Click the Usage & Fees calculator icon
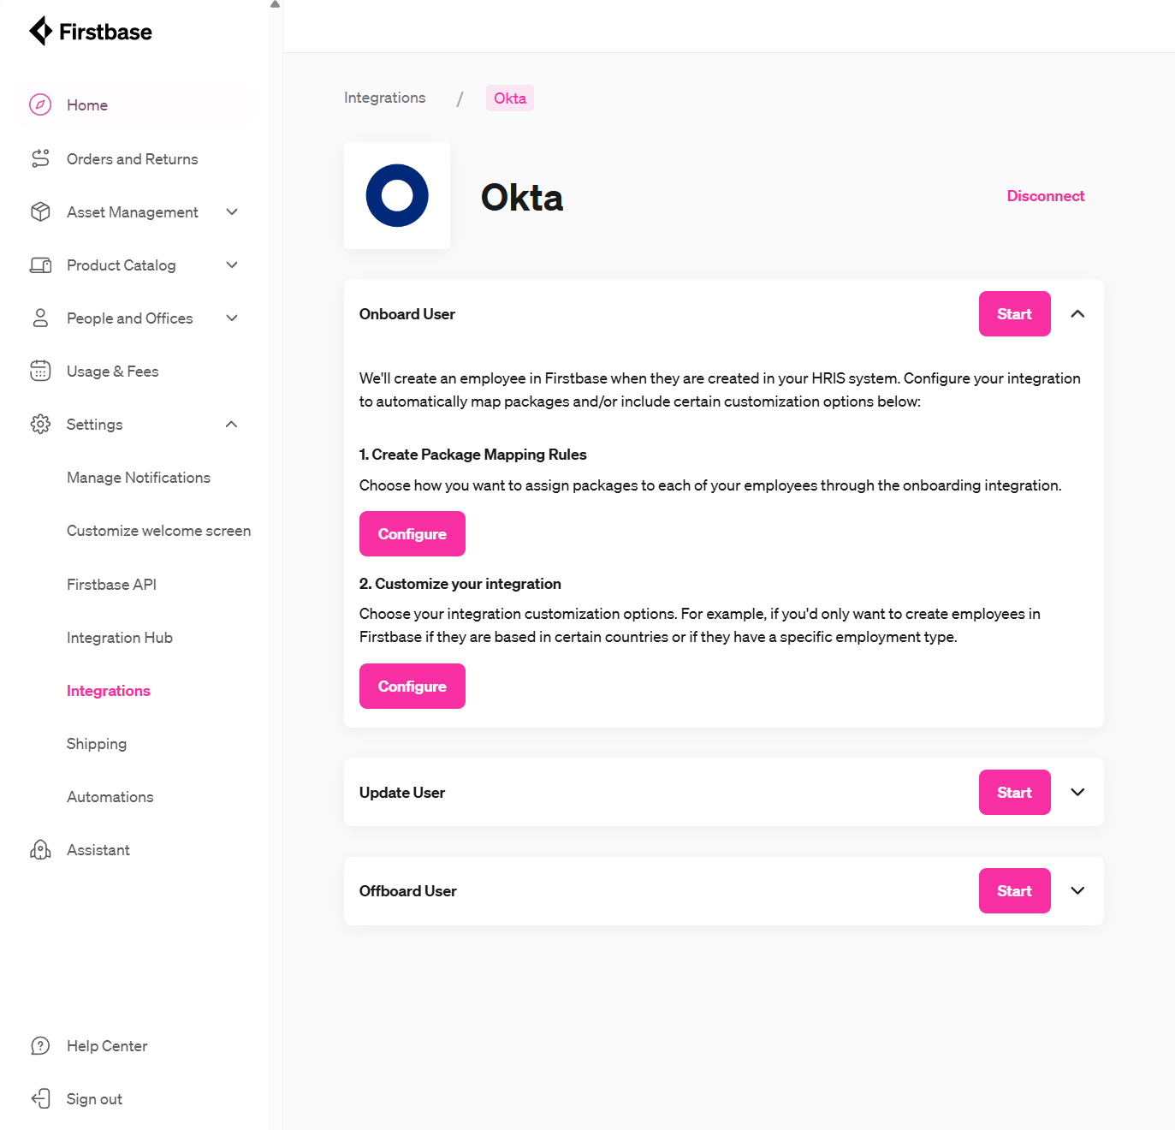 tap(40, 371)
